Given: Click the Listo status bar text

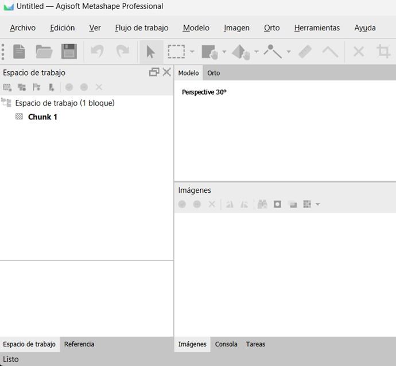Looking at the screenshot, I should tap(10, 359).
